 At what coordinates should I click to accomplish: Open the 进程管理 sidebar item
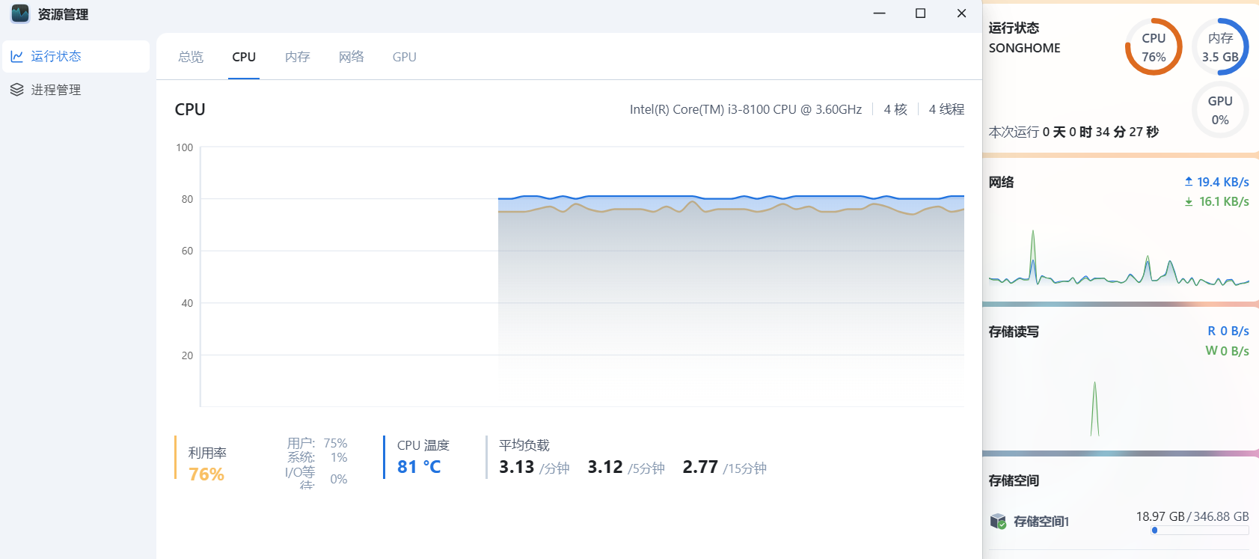click(x=76, y=90)
